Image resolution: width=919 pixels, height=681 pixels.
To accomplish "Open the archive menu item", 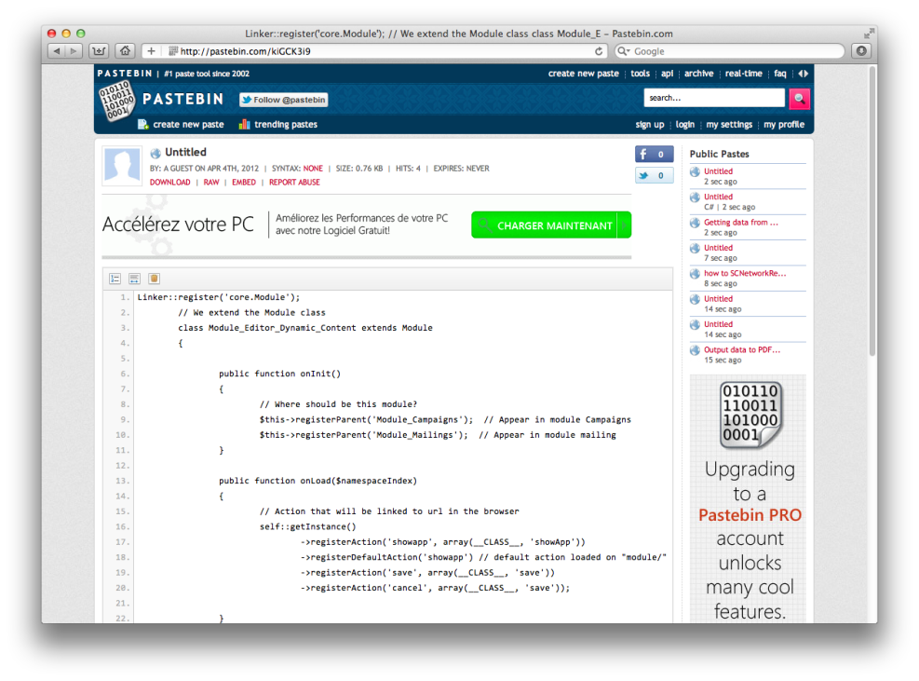I will pos(698,74).
